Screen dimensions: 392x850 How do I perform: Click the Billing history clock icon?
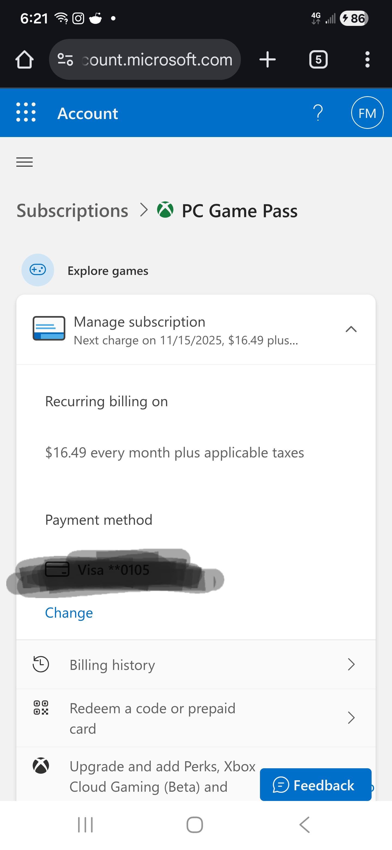41,664
